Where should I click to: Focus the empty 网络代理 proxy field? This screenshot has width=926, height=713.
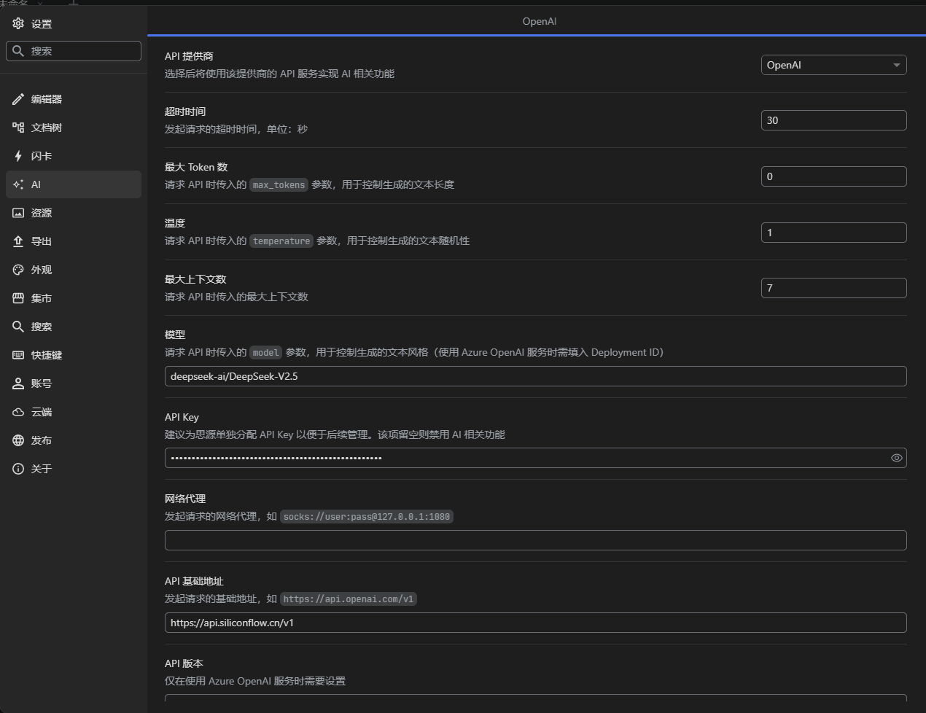[535, 540]
